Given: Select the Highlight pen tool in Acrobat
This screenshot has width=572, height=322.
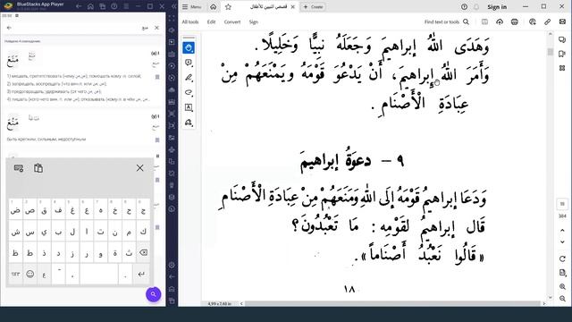Looking at the screenshot, I should coord(189,78).
